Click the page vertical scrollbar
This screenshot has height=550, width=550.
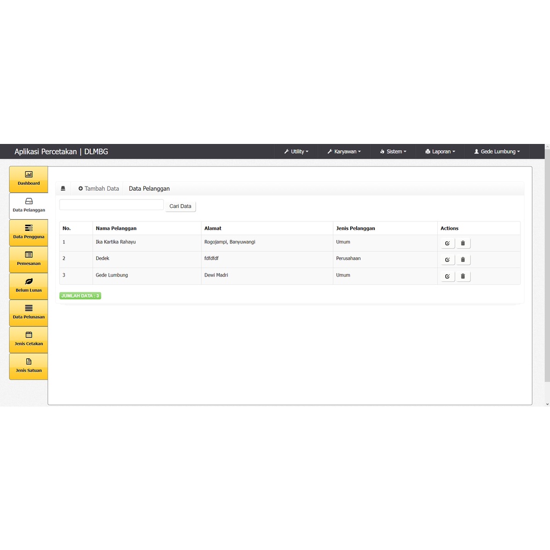(547, 265)
